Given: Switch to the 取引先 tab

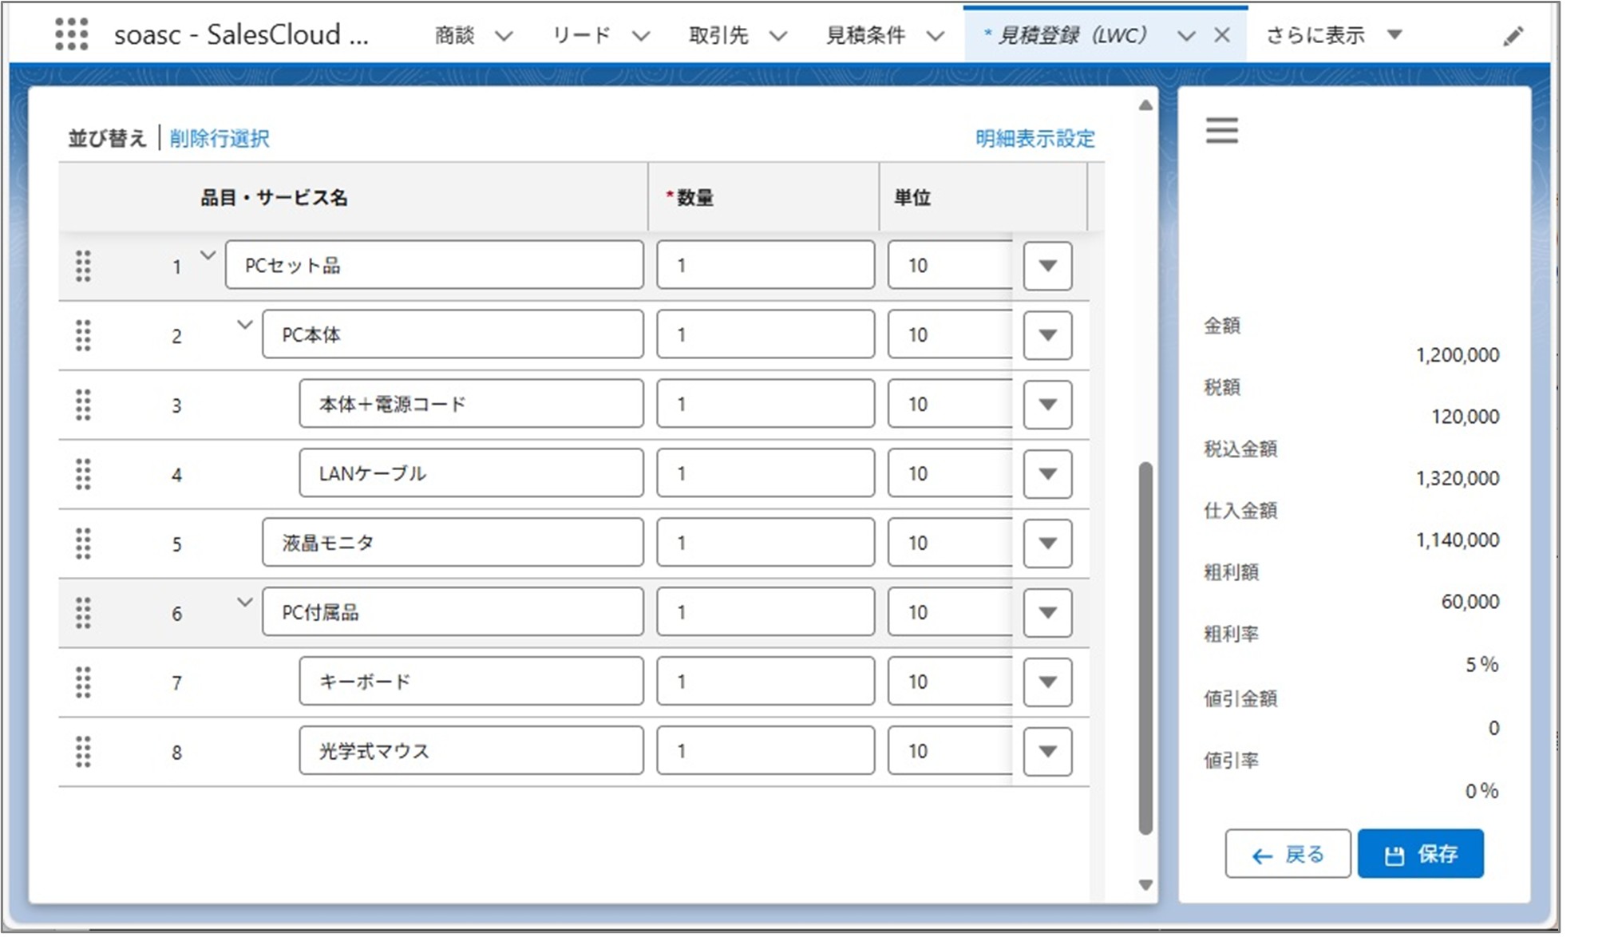Looking at the screenshot, I should click(x=719, y=35).
